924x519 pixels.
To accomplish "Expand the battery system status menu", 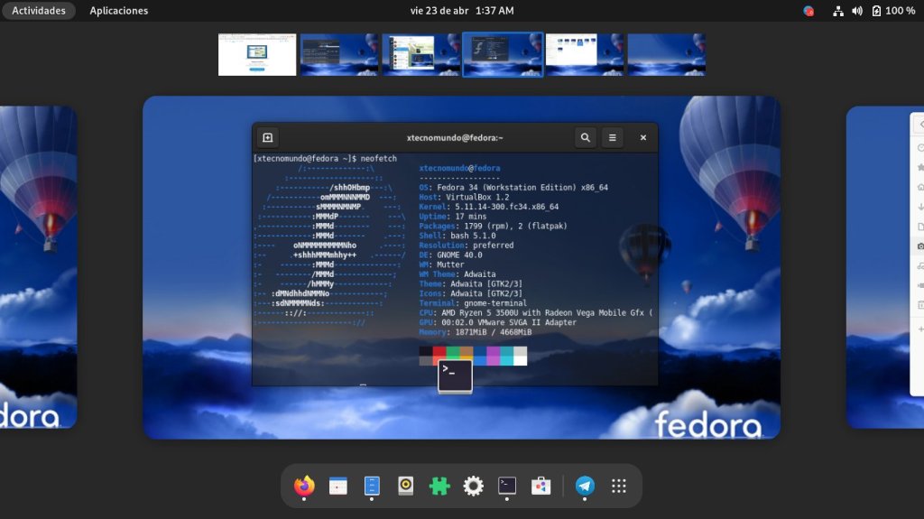I will 893,11.
